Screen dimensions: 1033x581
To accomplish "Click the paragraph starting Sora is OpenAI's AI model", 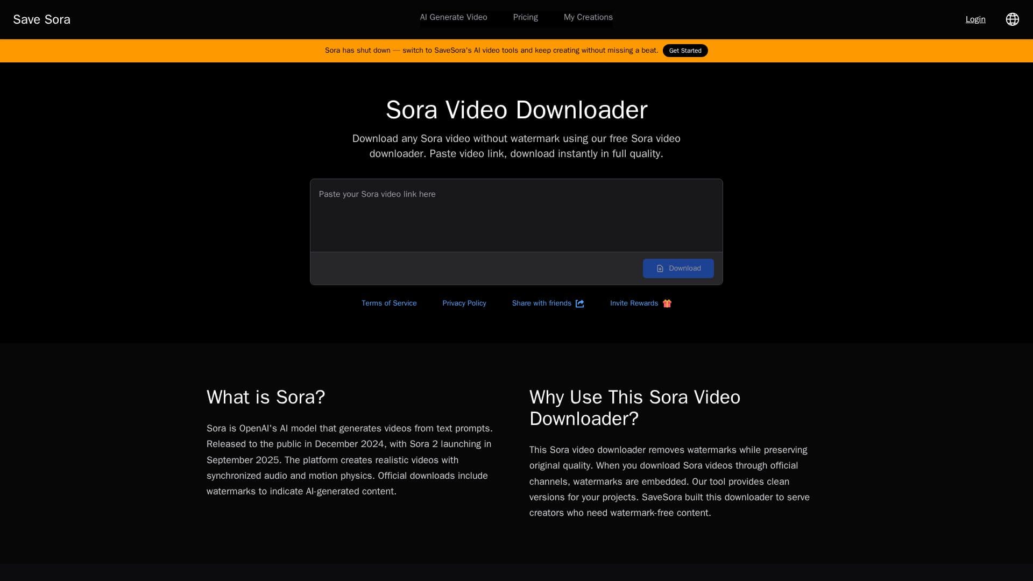I will [x=351, y=460].
